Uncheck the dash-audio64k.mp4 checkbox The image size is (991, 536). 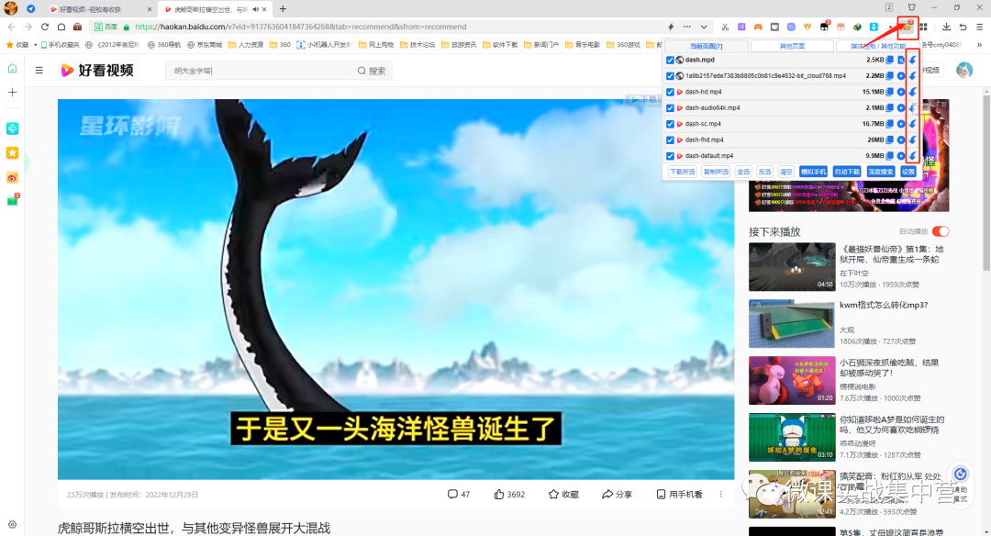pos(670,108)
